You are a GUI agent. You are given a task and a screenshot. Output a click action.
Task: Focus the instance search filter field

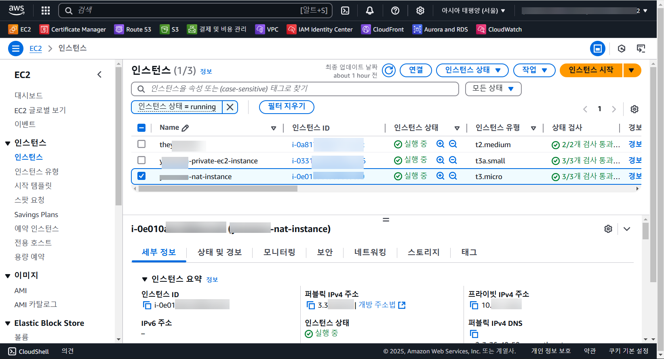tap(295, 89)
